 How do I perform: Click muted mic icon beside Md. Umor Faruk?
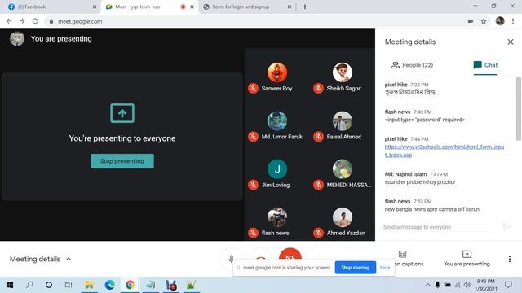pos(253,137)
